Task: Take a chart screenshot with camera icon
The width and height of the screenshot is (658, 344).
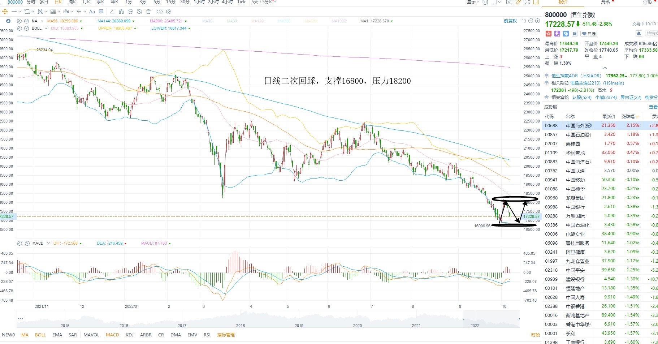Action: pos(509,2)
